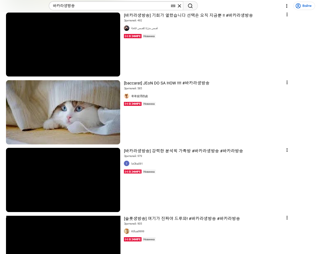Click the avatar of the first video's channel
Screen dimensions: 318x254
[x=126, y=28]
